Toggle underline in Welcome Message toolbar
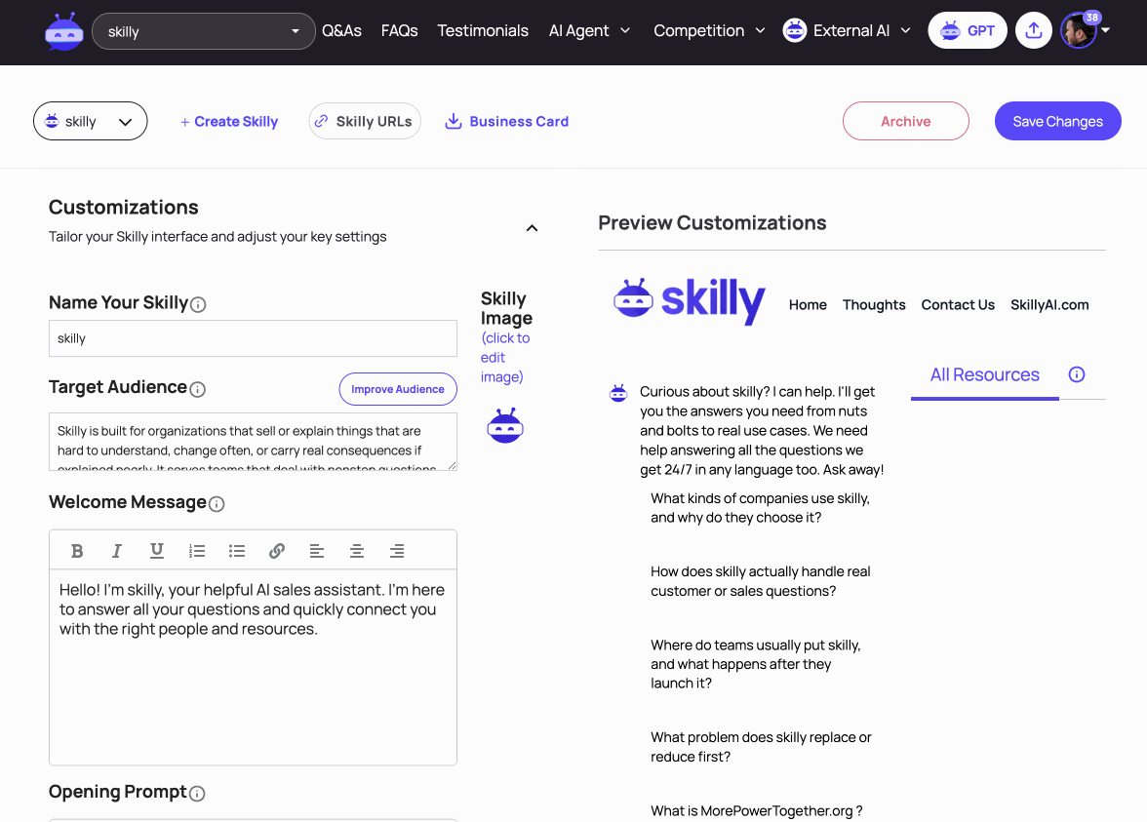The image size is (1147, 822). tap(156, 551)
